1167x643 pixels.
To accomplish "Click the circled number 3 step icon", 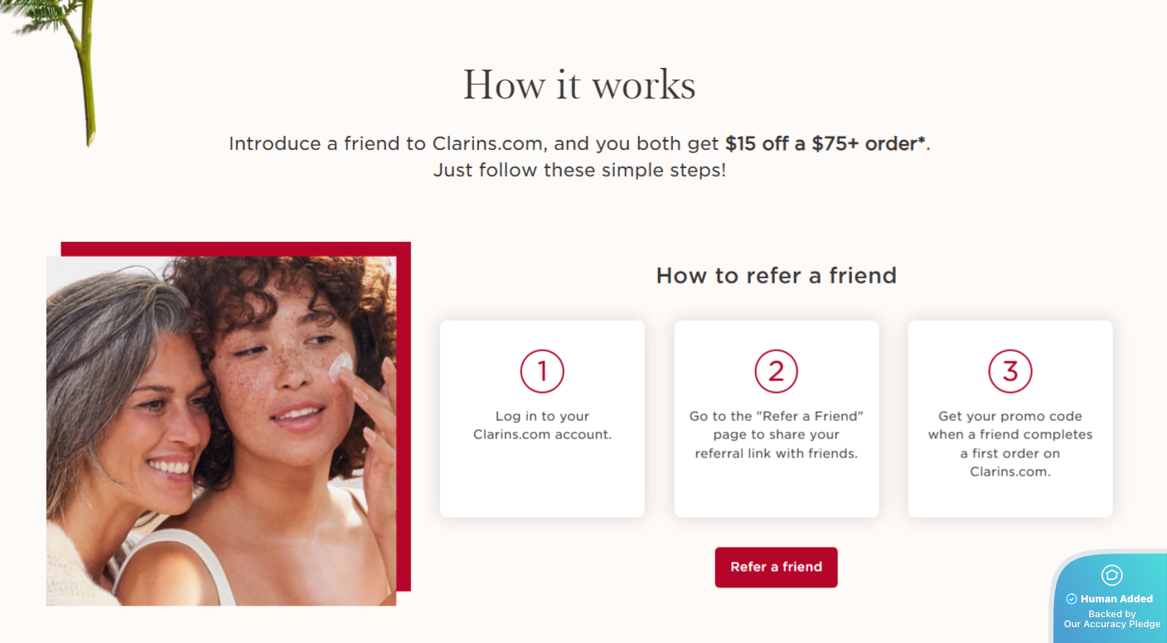I will [x=1010, y=371].
